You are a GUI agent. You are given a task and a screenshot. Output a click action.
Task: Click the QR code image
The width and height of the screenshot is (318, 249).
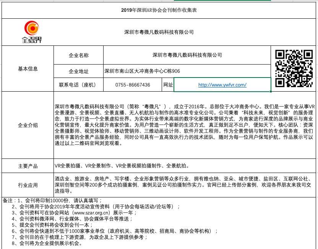294,68
